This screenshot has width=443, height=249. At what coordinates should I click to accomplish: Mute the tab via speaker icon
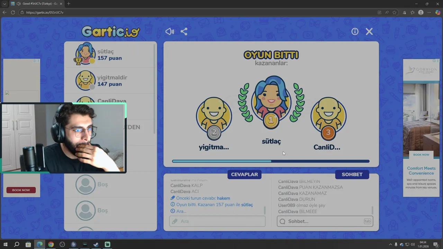[18, 4]
